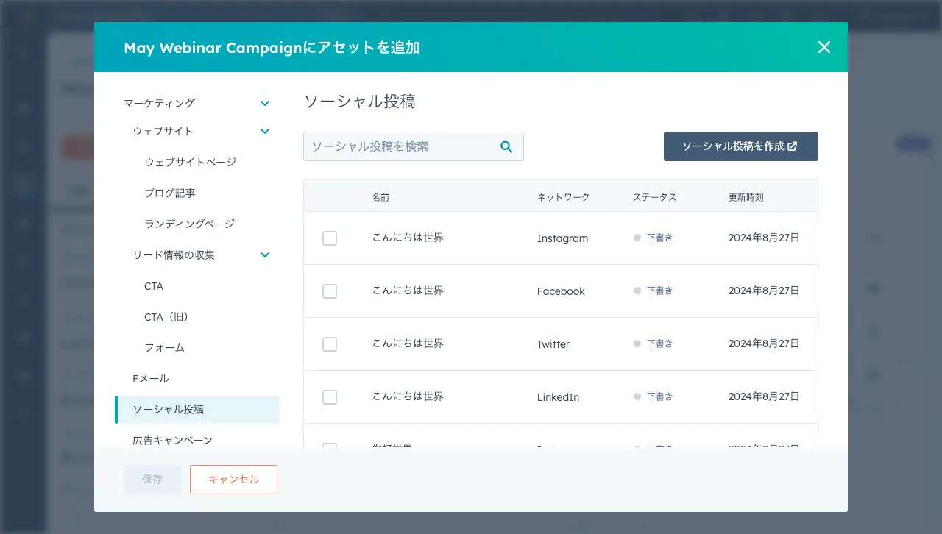The height and width of the screenshot is (534, 942).
Task: Select ソーシャル投稿 in the sidebar
Action: [197, 410]
